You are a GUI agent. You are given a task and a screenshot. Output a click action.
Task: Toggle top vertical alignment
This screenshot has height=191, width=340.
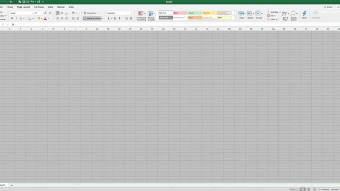click(x=57, y=13)
